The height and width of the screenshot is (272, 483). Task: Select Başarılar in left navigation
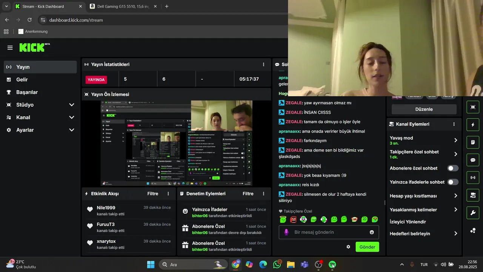(40, 92)
